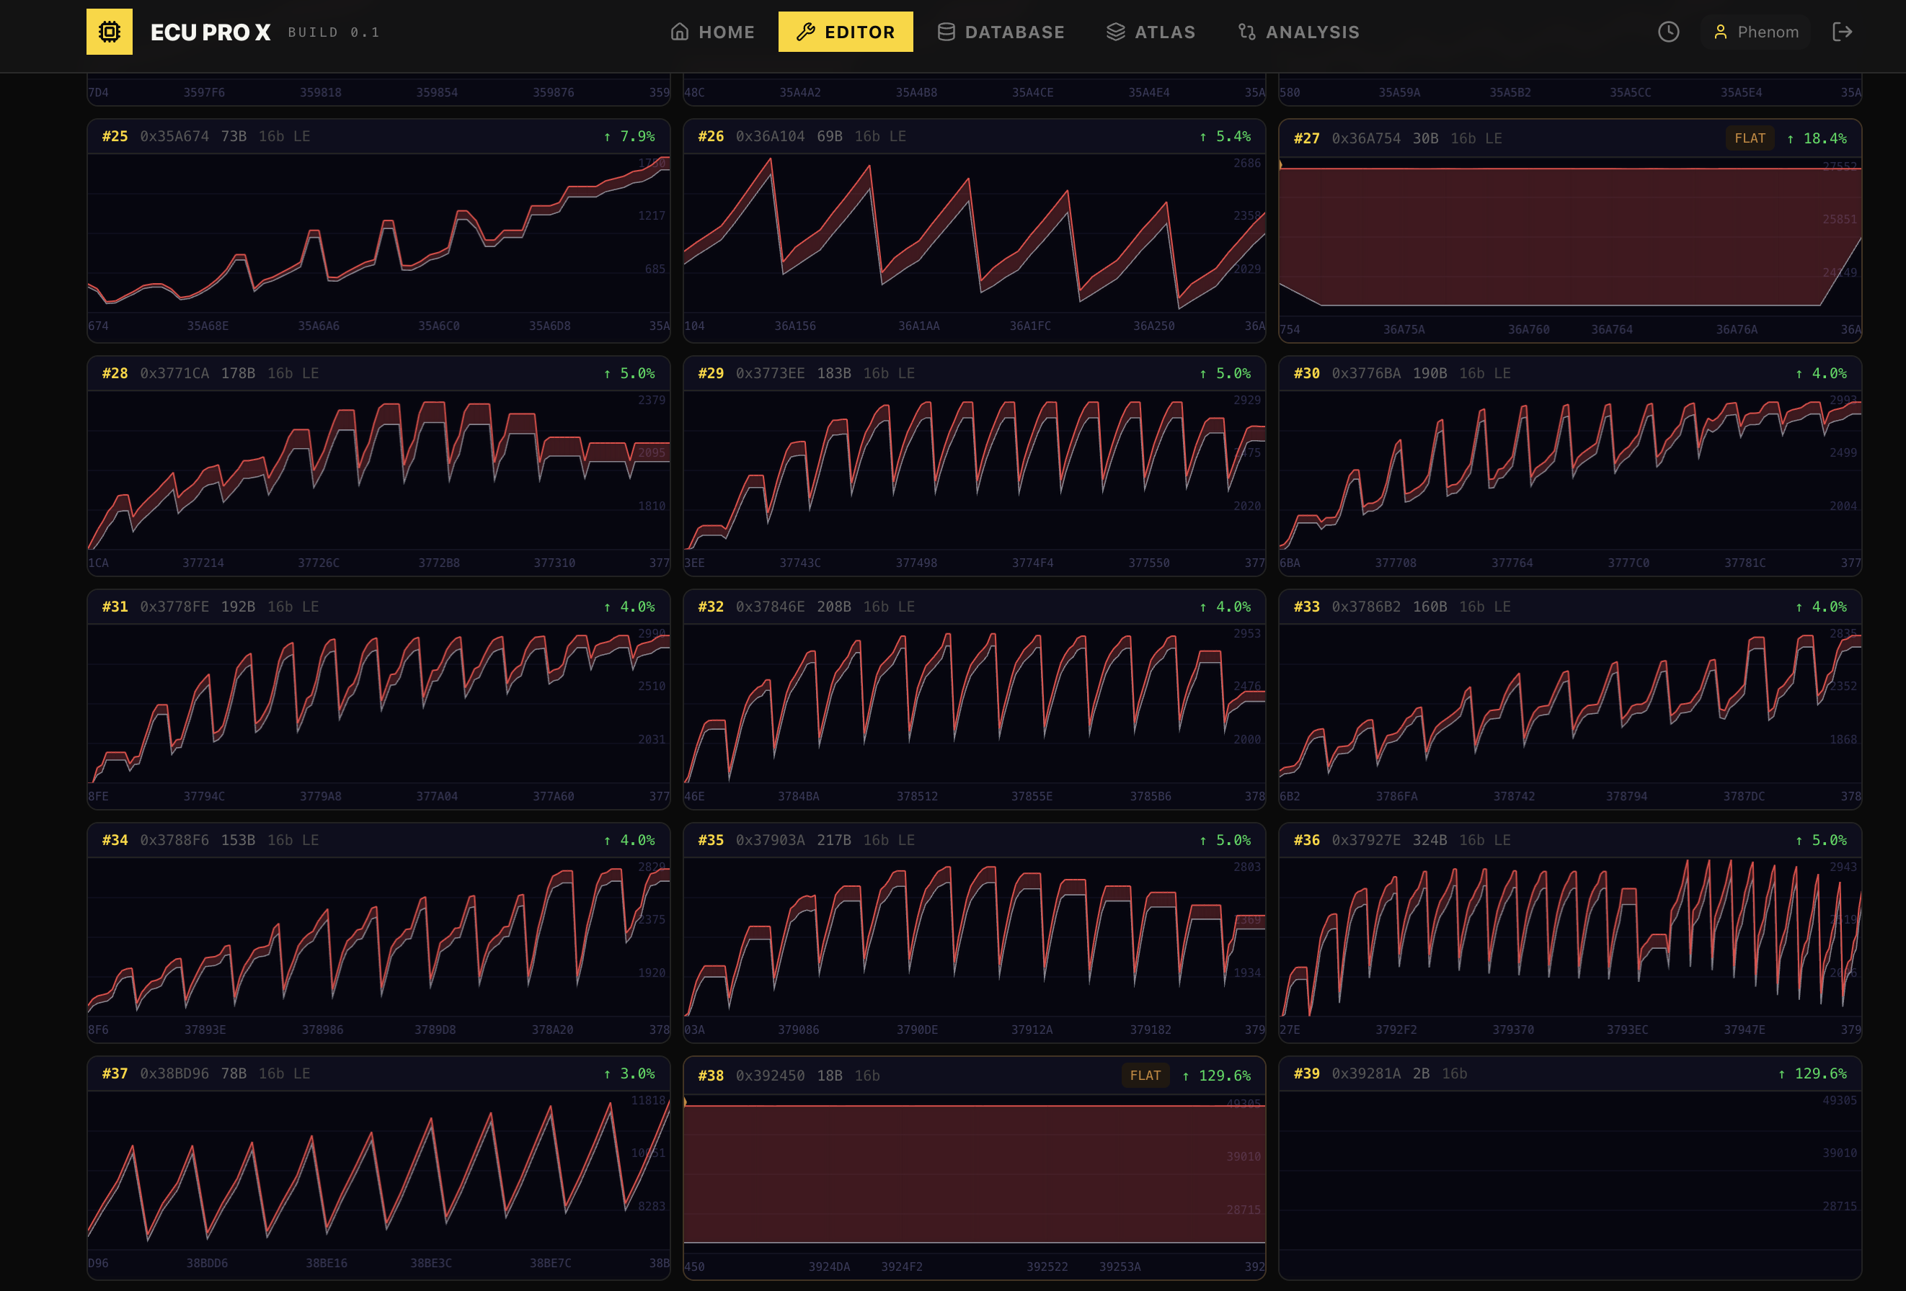Click axis label 36A156 on map #26
This screenshot has height=1291, width=1906.
point(794,326)
